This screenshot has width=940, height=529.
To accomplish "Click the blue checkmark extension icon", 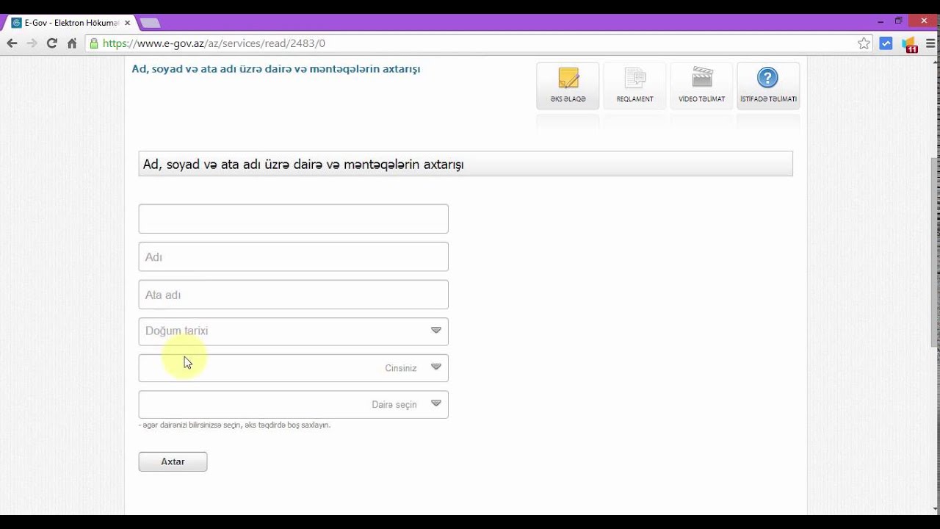I will (x=886, y=43).
